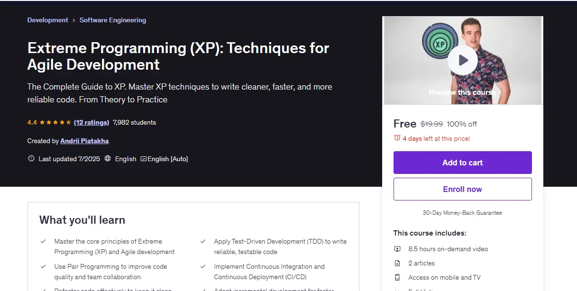Click checkmark beside Master the core principles

click(x=43, y=241)
